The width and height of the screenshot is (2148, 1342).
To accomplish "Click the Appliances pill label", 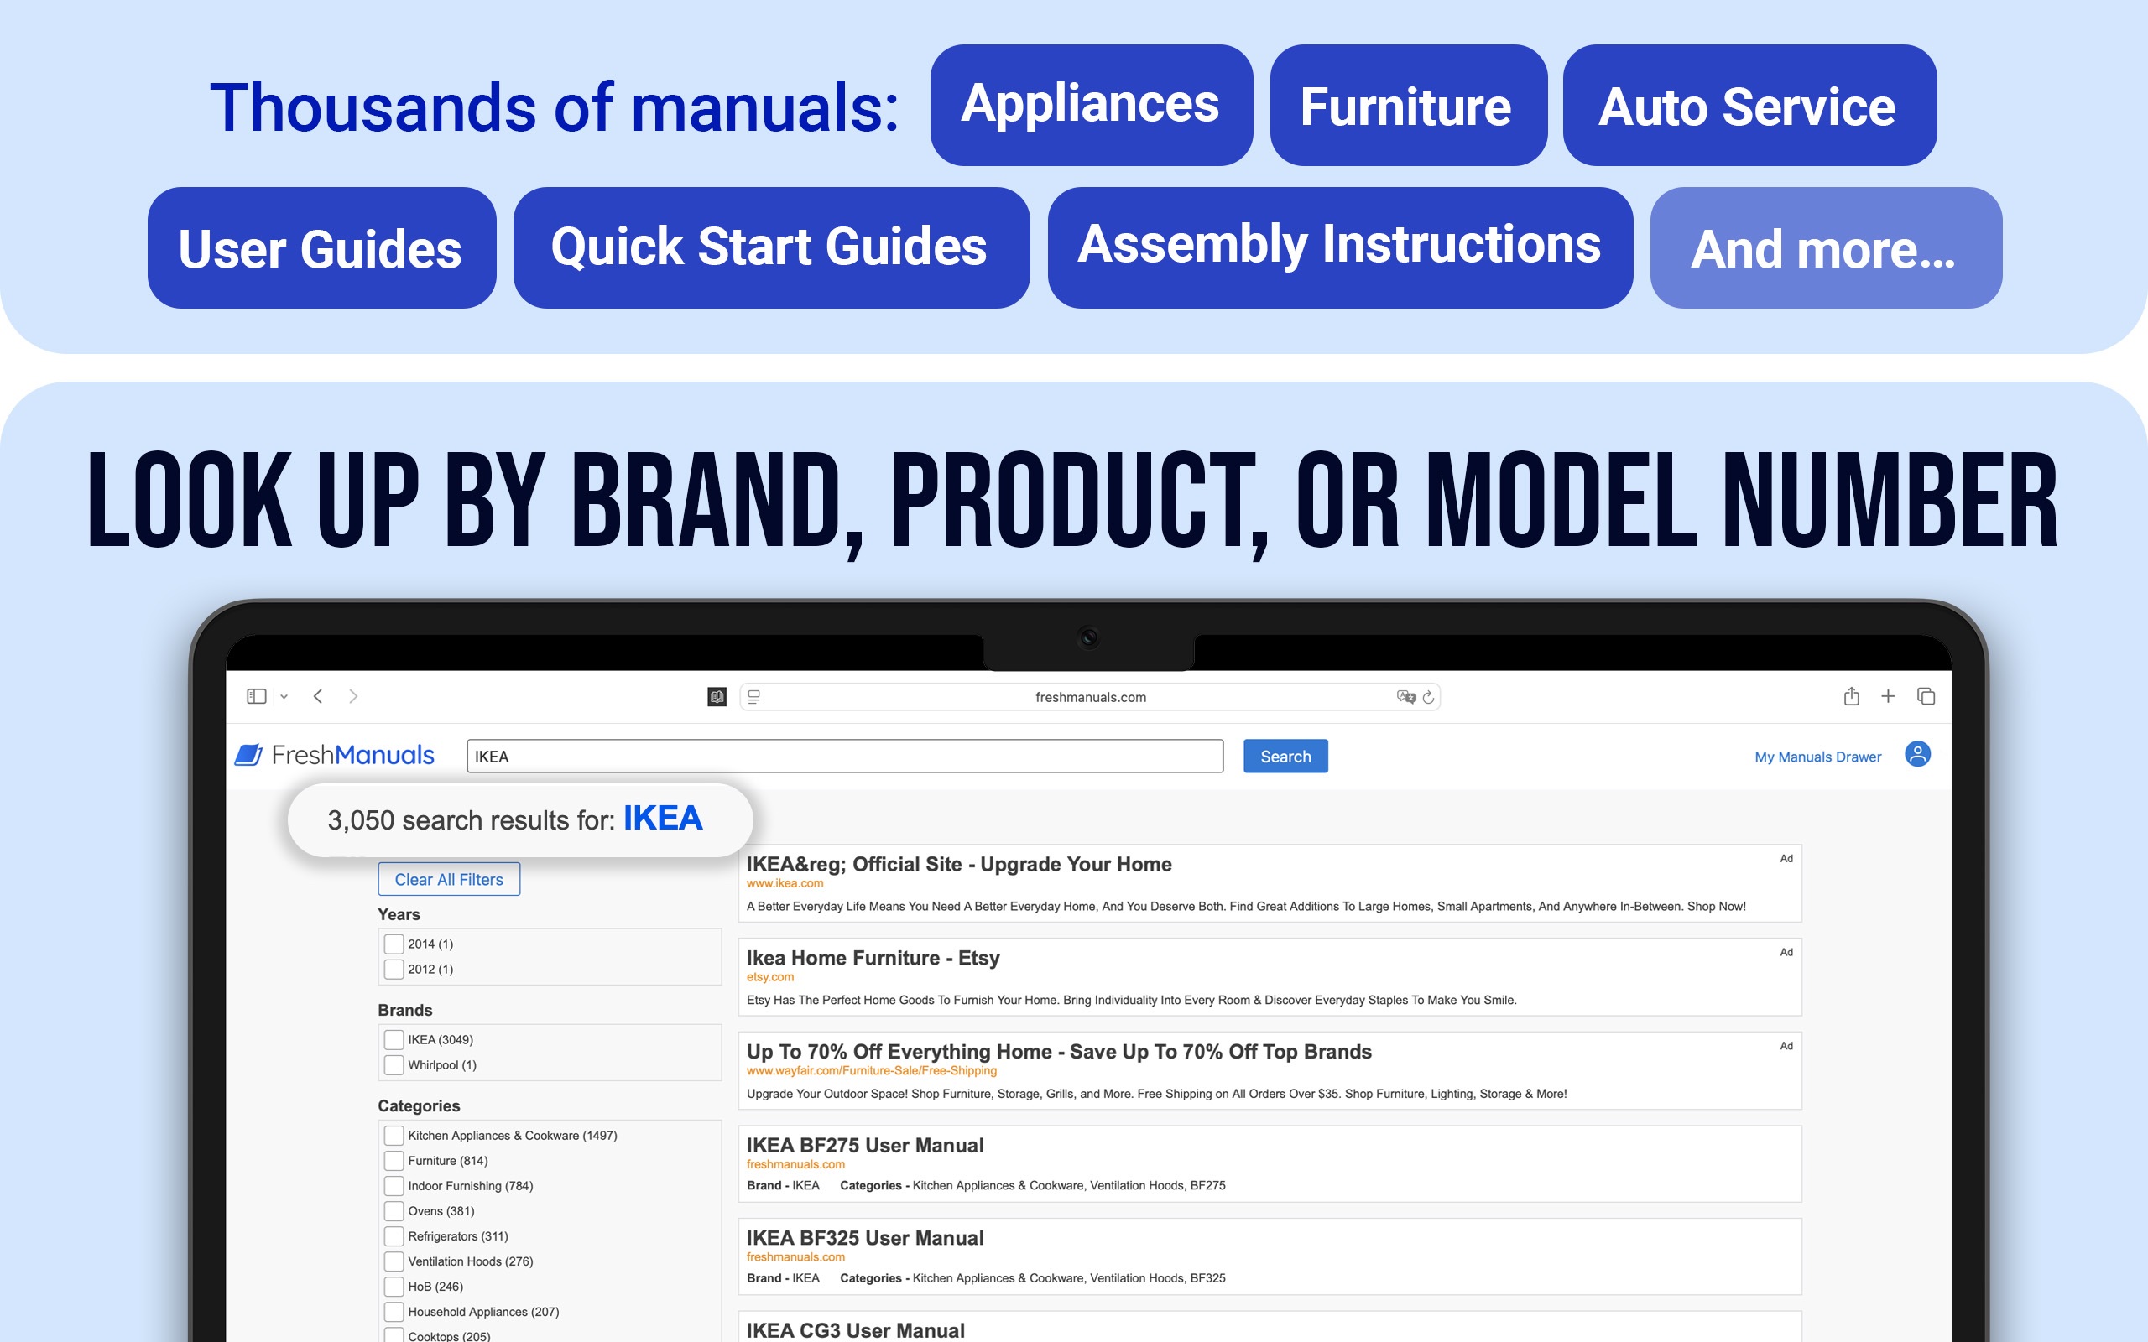I will click(1091, 105).
